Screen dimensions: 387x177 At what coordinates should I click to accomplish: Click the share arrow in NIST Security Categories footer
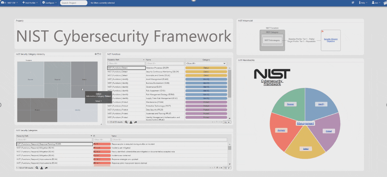coord(46,168)
